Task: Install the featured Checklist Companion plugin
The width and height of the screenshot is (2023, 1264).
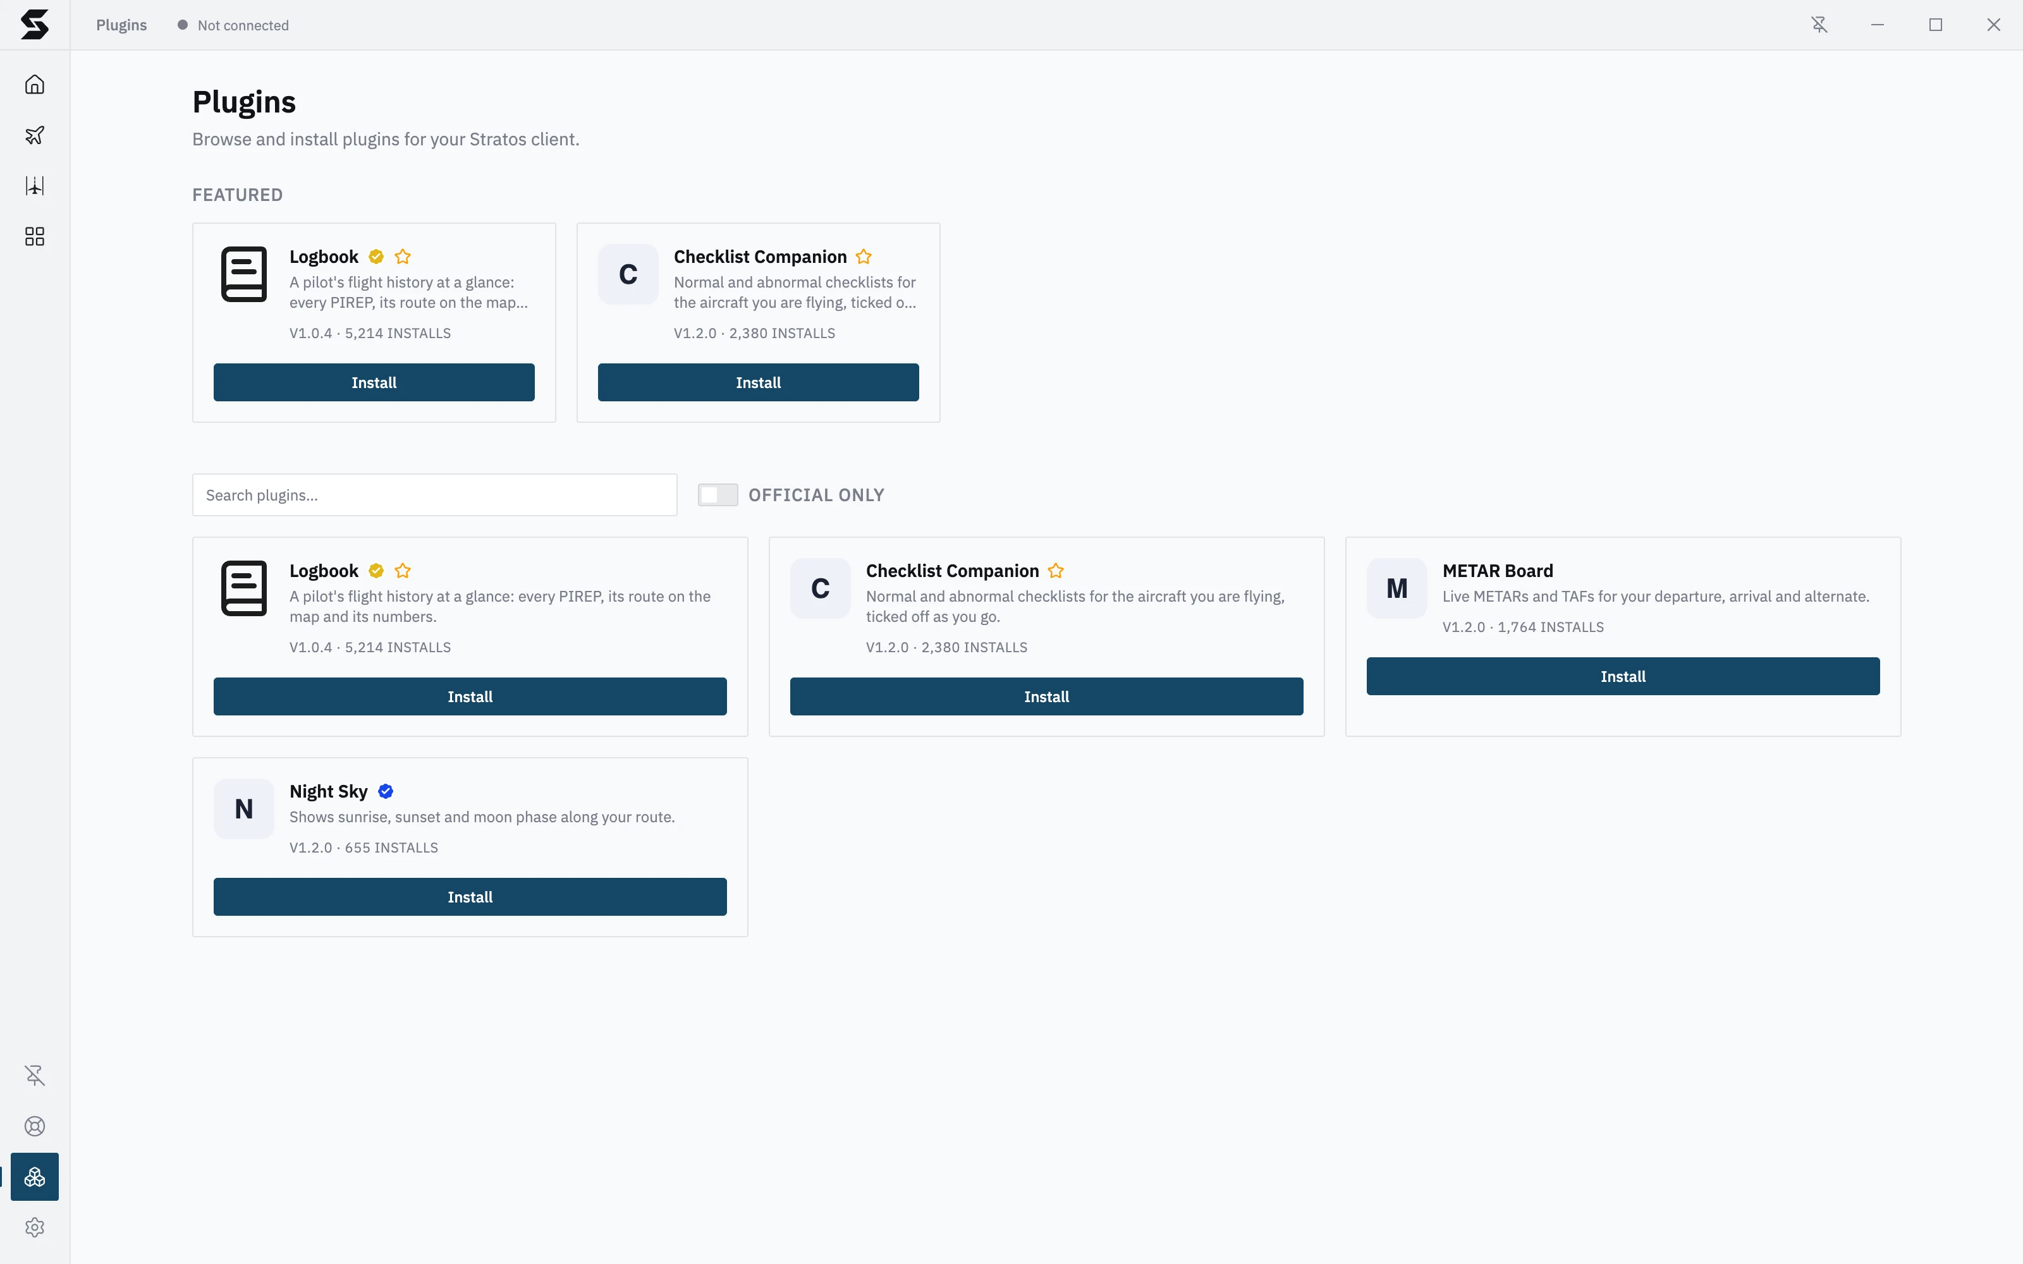Action: click(758, 382)
